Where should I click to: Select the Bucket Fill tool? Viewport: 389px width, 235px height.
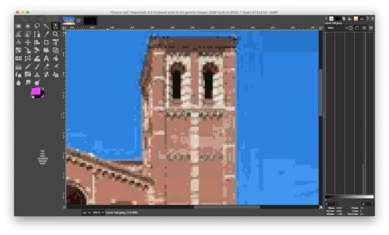[56, 58]
